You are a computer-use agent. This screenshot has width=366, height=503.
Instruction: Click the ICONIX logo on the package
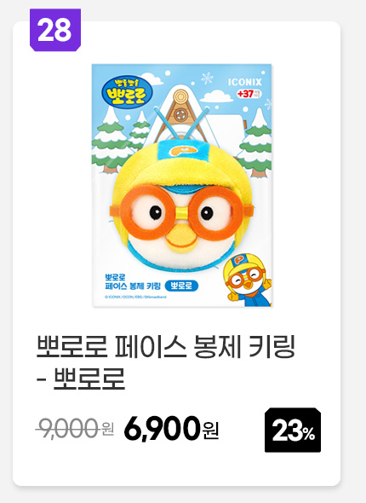click(x=244, y=82)
